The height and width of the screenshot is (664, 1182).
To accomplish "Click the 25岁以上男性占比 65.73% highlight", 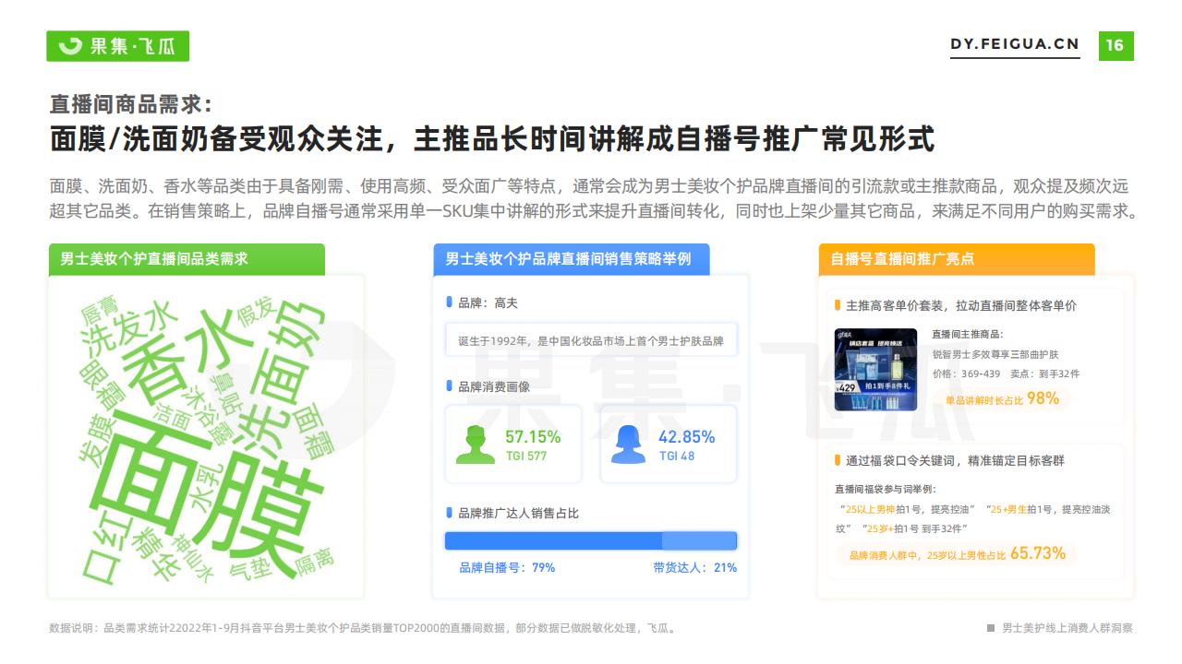I will tap(957, 554).
